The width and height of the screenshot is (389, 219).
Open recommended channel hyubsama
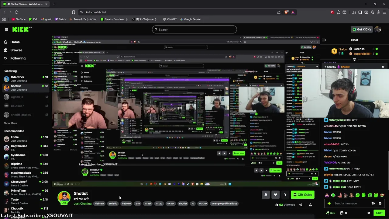[26, 157]
